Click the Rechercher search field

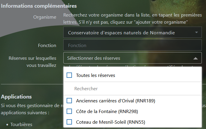(131, 88)
